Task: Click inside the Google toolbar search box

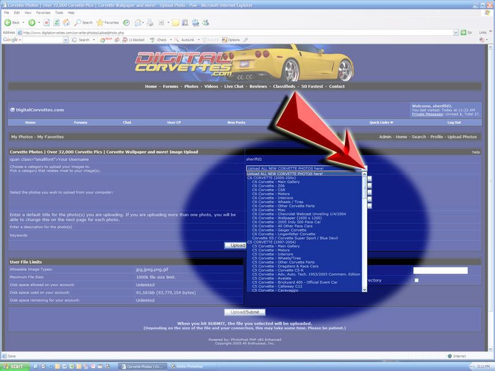Action: point(43,40)
